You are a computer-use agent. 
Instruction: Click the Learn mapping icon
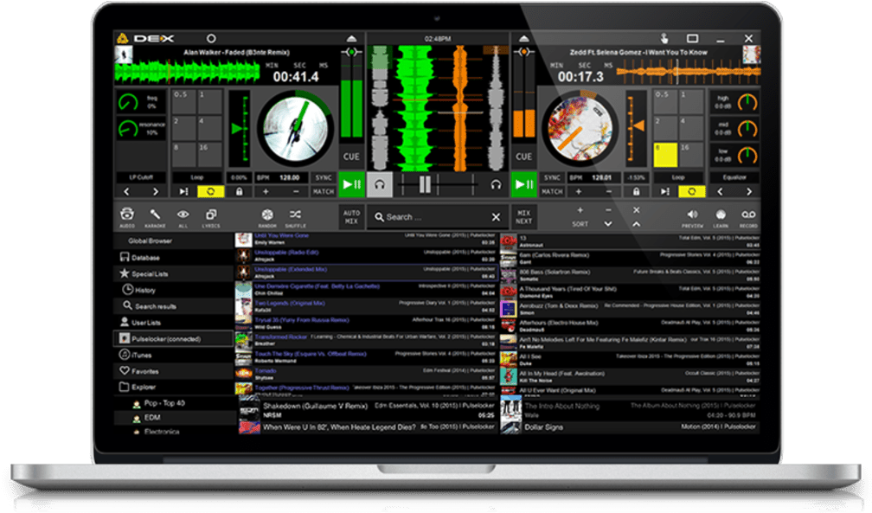721,215
